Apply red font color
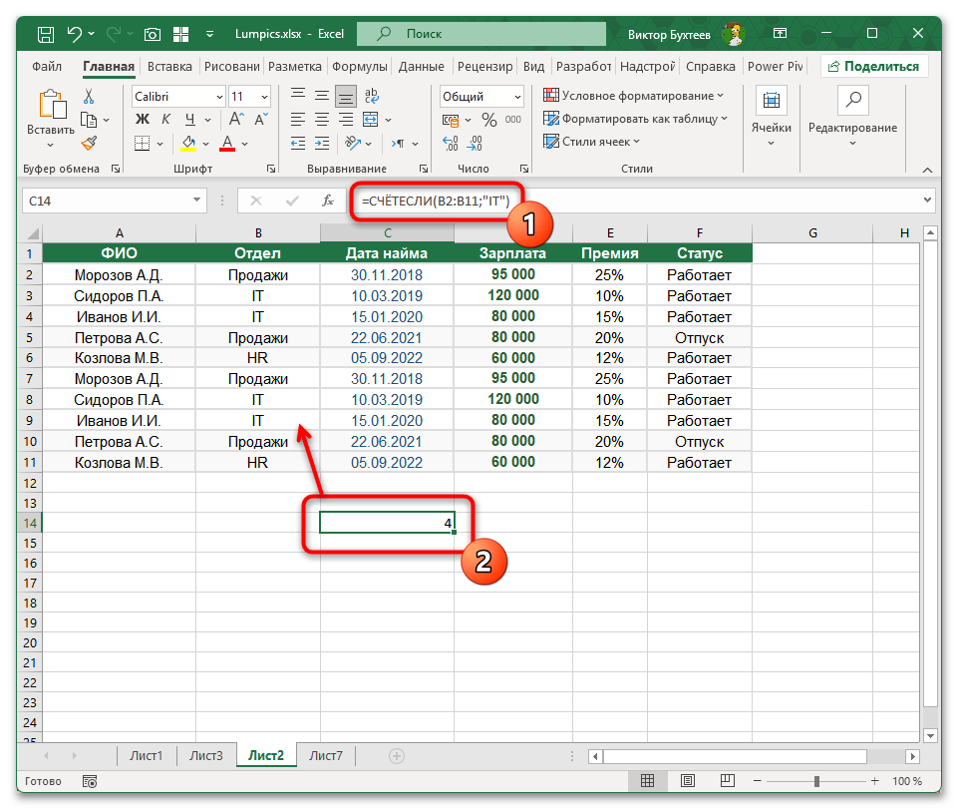Screen dimensions: 958x809 pyautogui.click(x=227, y=144)
